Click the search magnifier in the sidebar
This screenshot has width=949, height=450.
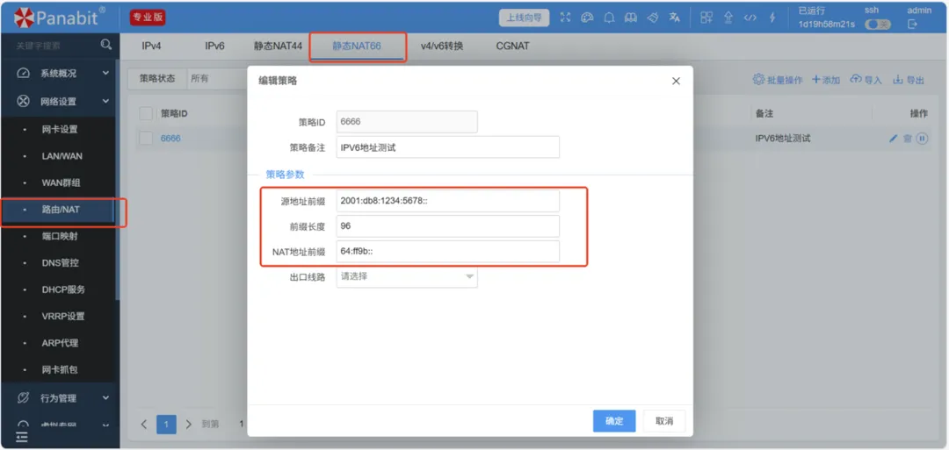point(106,45)
